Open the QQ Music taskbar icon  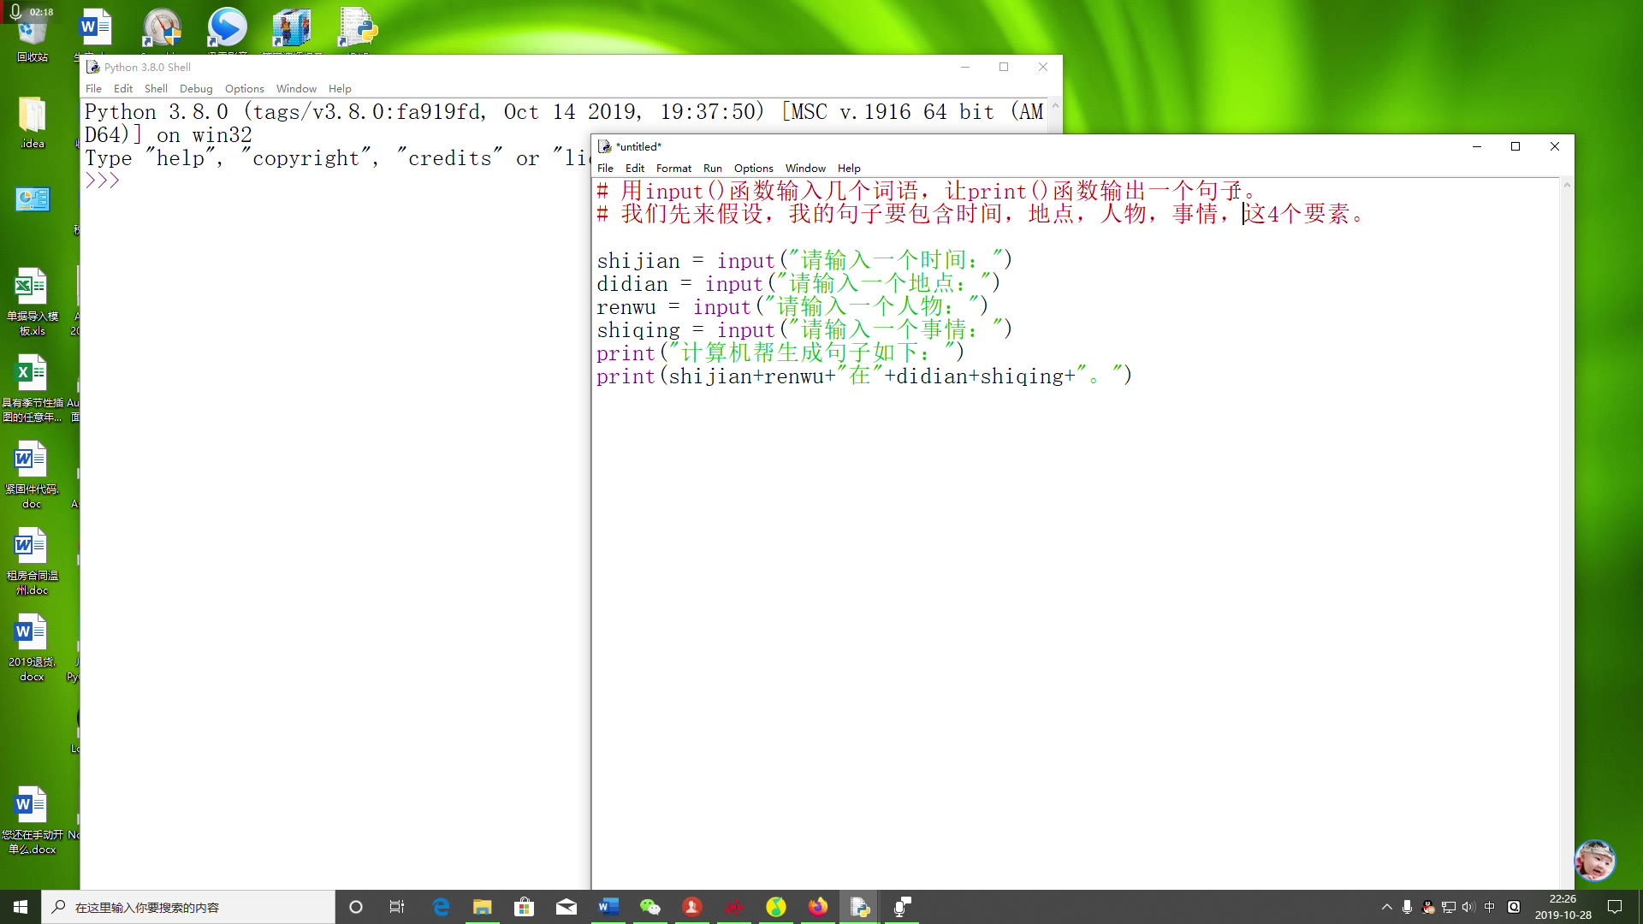[776, 907]
